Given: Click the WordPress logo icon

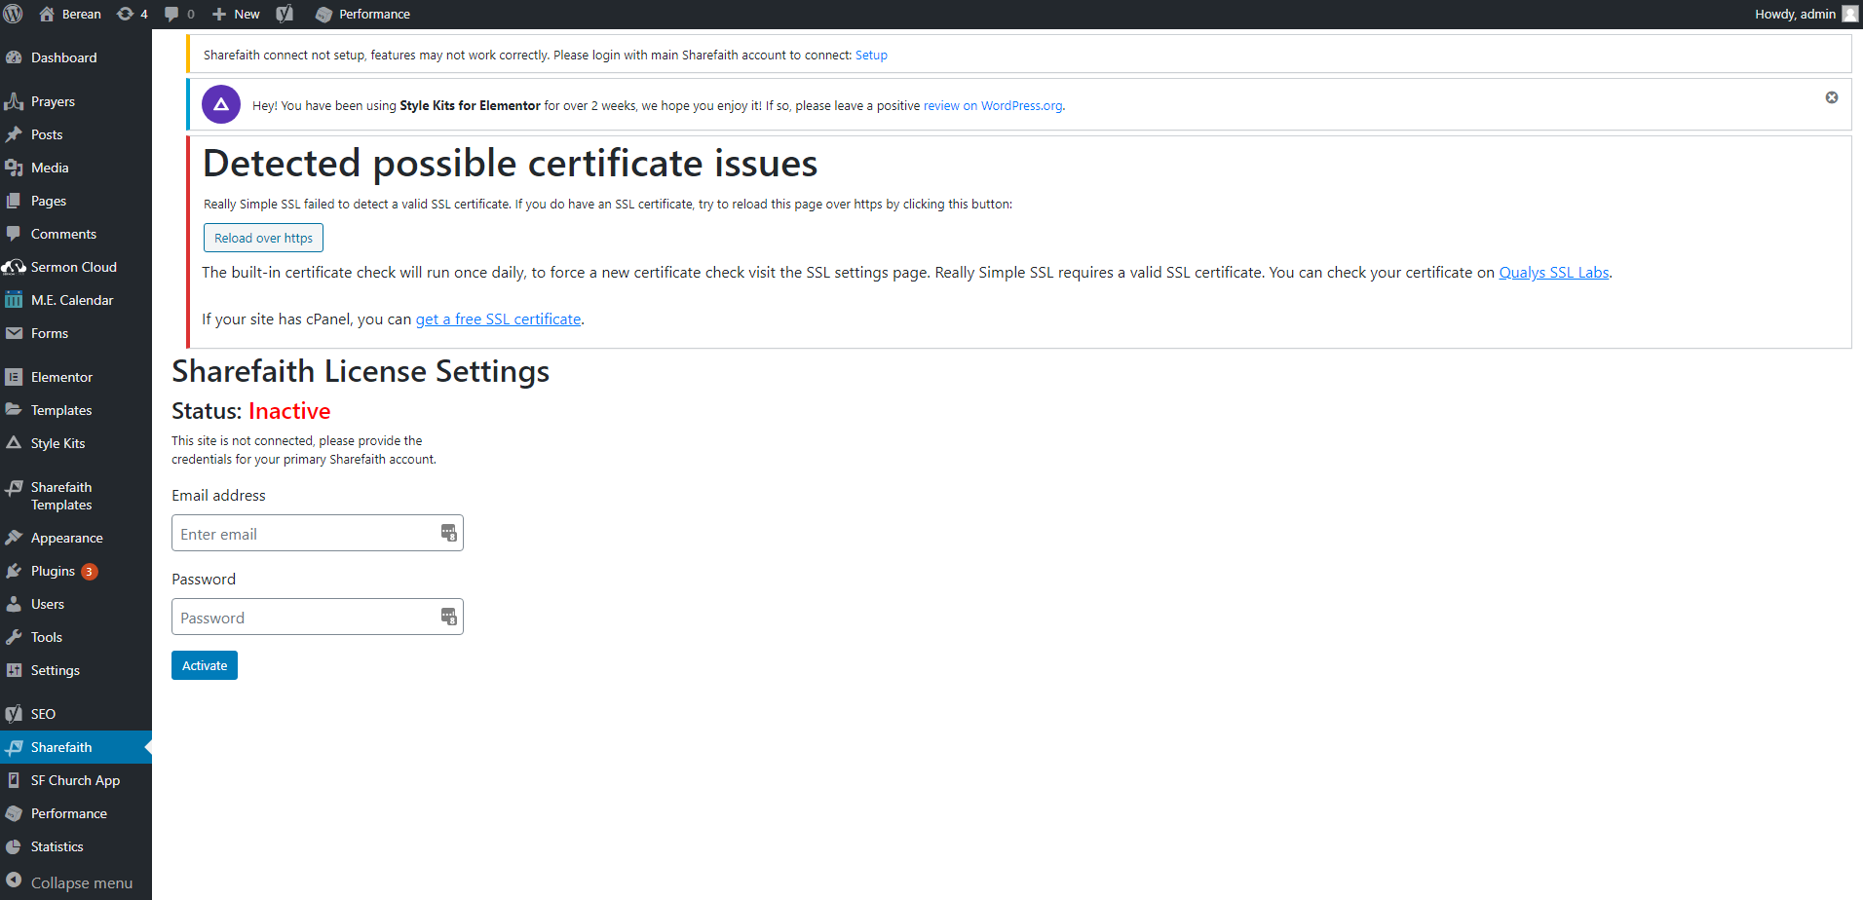Looking at the screenshot, I should click(x=14, y=14).
